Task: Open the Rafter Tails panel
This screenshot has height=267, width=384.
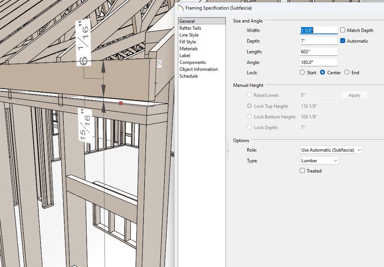Action: (x=190, y=28)
